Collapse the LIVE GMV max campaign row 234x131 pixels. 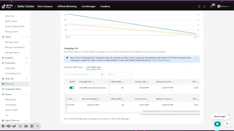[x=67, y=88]
